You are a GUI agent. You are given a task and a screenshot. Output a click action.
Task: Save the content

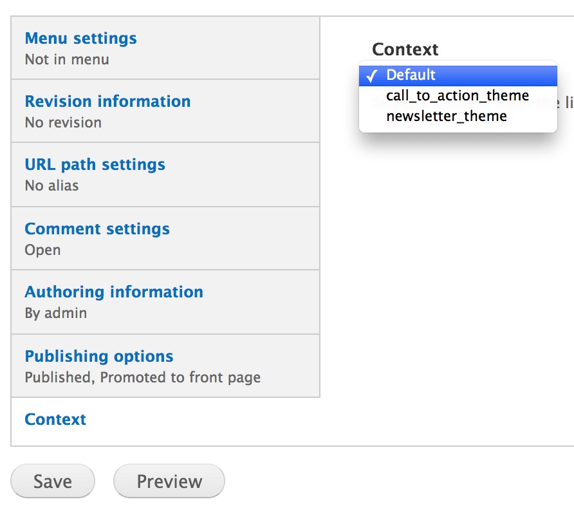pyautogui.click(x=52, y=481)
